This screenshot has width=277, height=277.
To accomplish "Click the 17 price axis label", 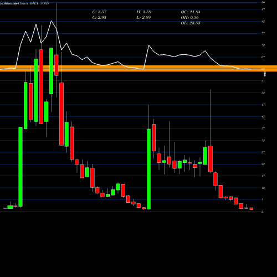I will pos(263,176).
